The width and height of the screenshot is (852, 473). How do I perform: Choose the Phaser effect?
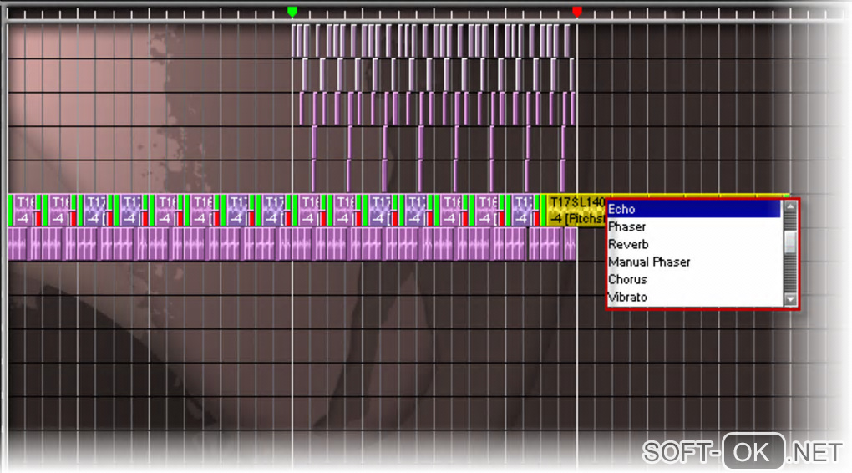pos(694,226)
